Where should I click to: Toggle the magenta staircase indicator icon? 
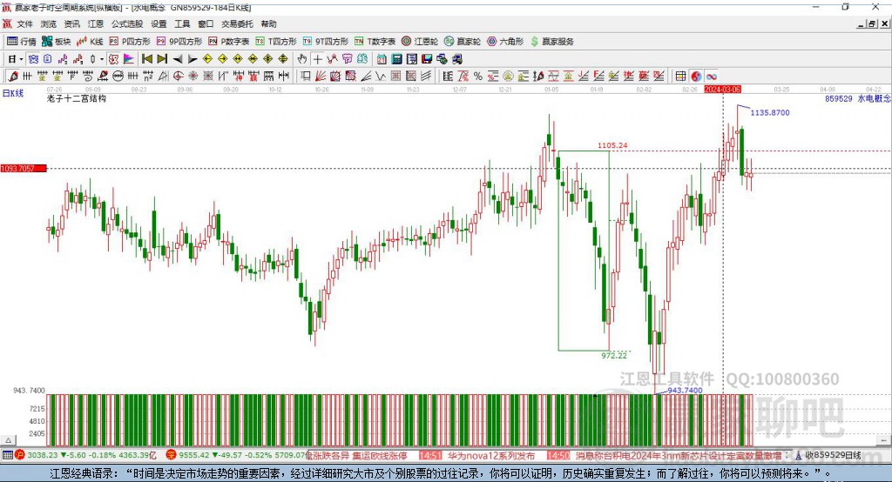(63, 59)
